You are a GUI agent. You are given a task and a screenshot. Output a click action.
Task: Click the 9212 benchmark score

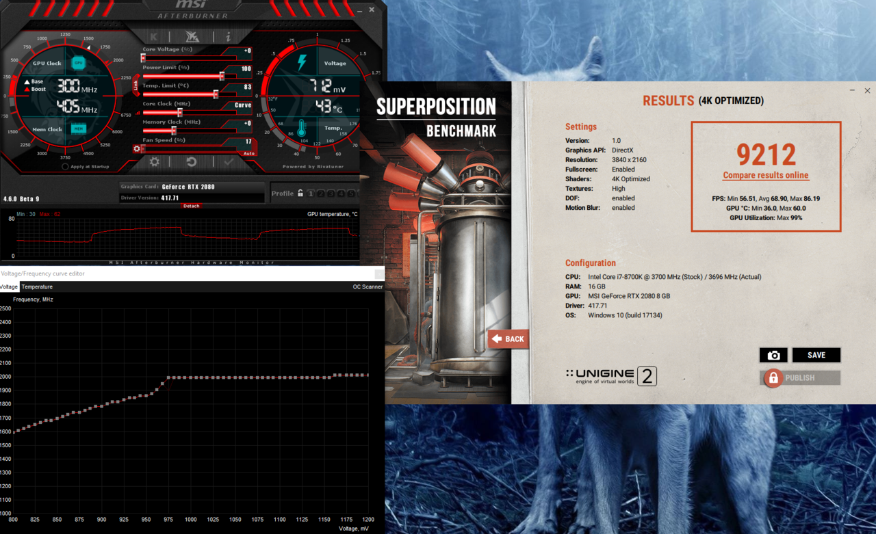[766, 155]
